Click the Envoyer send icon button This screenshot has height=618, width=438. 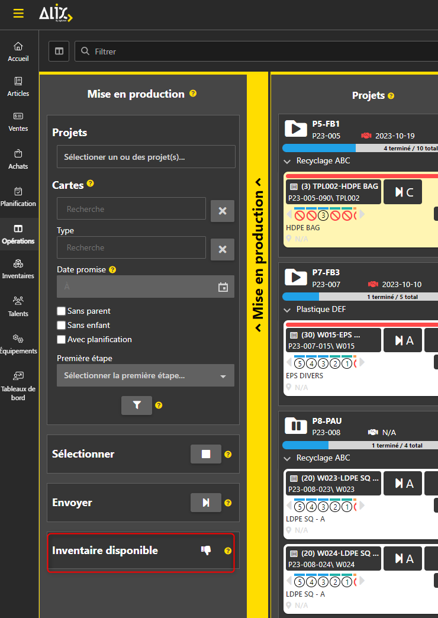click(x=205, y=503)
